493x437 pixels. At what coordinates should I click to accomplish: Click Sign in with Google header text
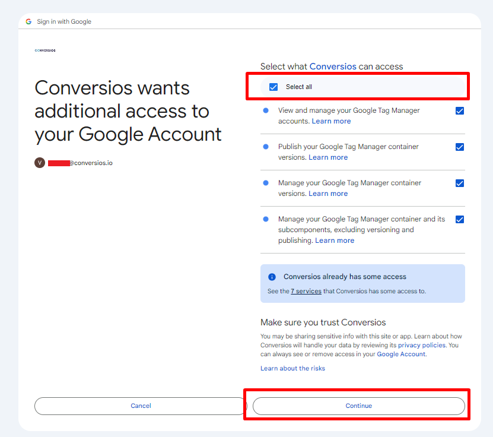[64, 21]
